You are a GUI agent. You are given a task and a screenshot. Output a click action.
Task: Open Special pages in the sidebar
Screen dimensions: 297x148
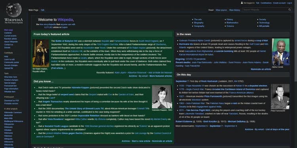point(10,83)
